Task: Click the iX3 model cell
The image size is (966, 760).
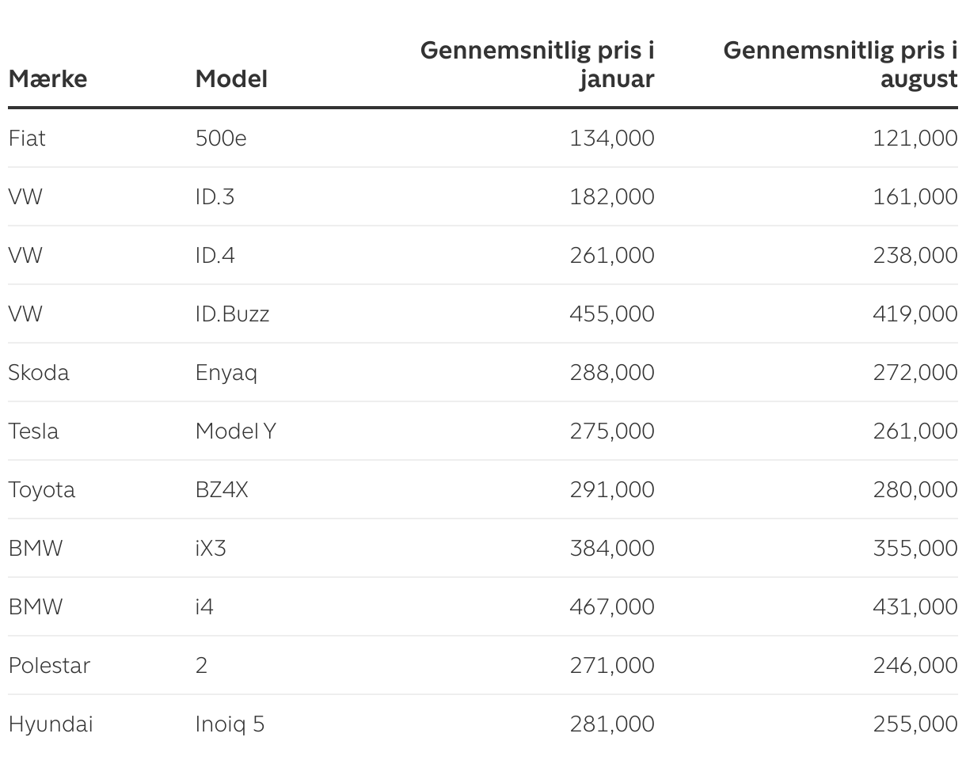Action: tap(211, 549)
